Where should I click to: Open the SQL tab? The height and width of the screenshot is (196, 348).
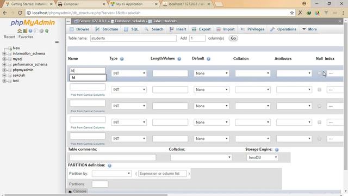132,29
